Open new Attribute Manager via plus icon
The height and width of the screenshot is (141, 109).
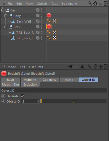tap(106, 67)
